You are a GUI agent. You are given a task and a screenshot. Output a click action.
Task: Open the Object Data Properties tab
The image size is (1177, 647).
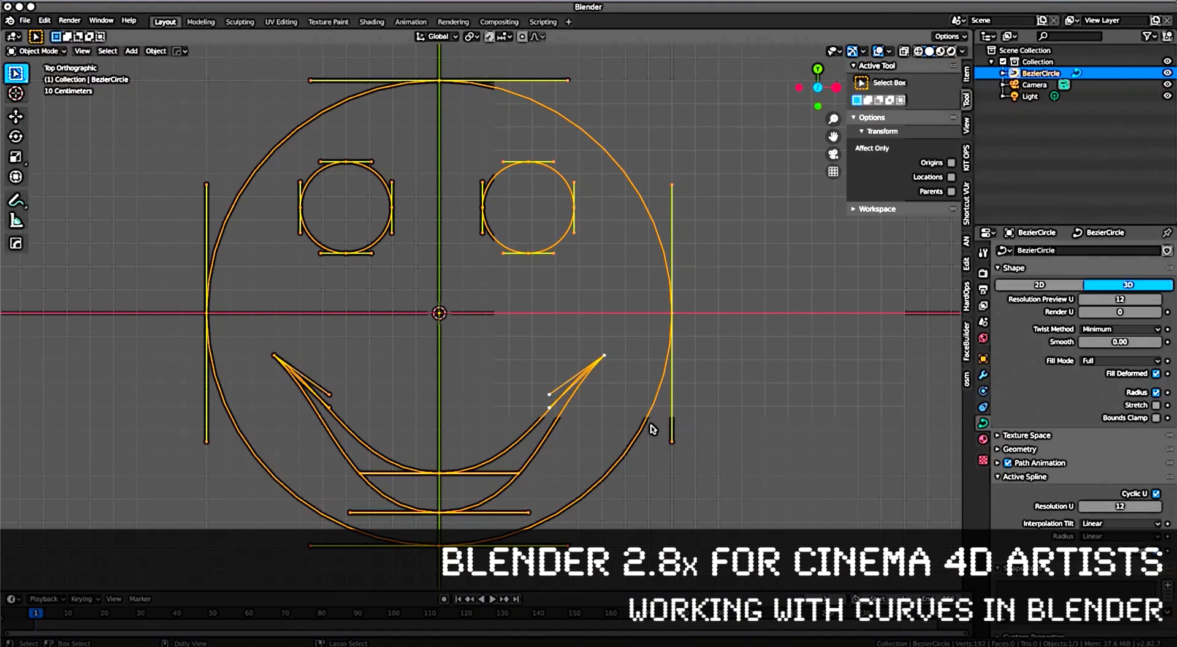pyautogui.click(x=983, y=423)
